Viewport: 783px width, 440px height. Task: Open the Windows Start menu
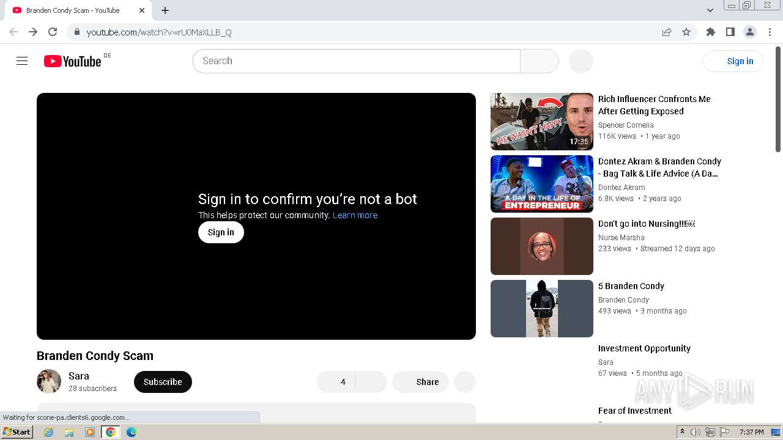point(17,432)
